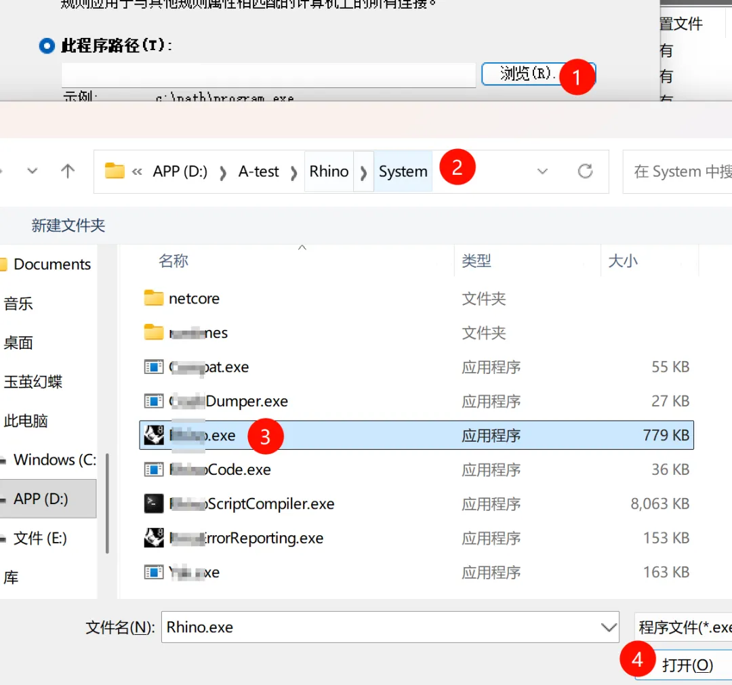The height and width of the screenshot is (685, 732).
Task: Select 163 KB size cell
Action: (666, 572)
